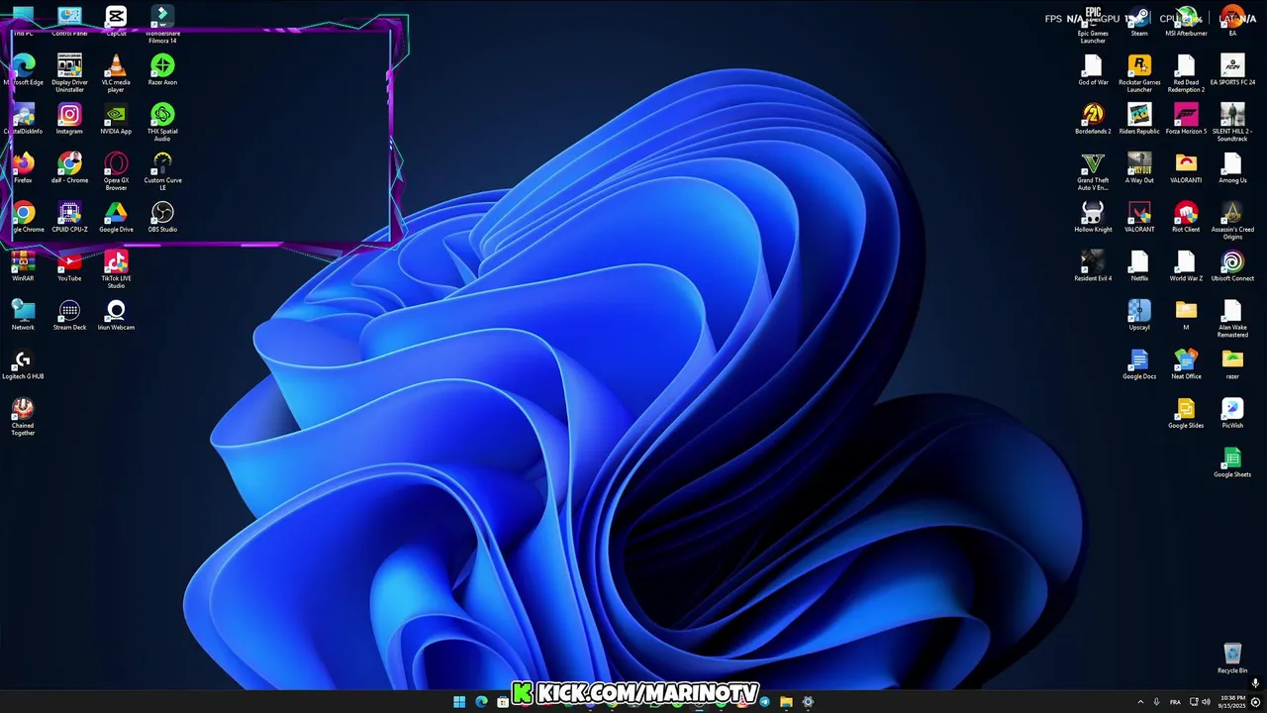1267x713 pixels.
Task: Open the razer folder on desktop
Action: pyautogui.click(x=1232, y=364)
